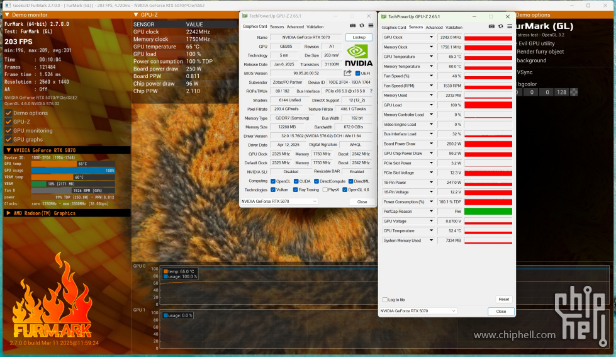616x357 pixels.
Task: Click camera icon in GPU-Z Sensors window
Action: [491, 26]
